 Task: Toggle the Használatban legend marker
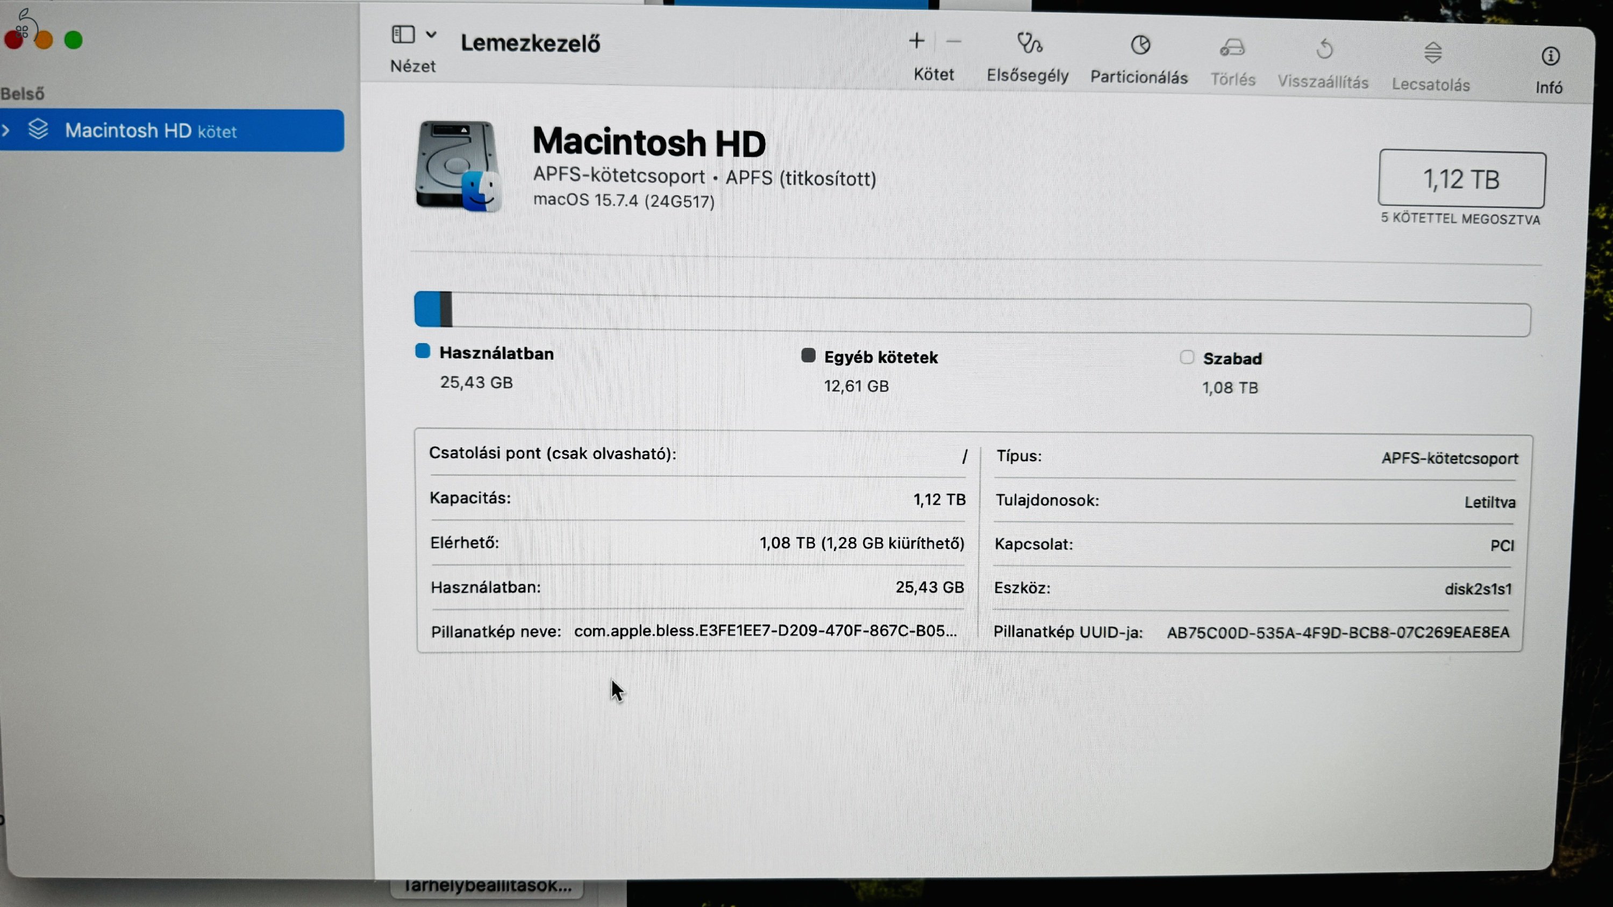click(x=423, y=351)
